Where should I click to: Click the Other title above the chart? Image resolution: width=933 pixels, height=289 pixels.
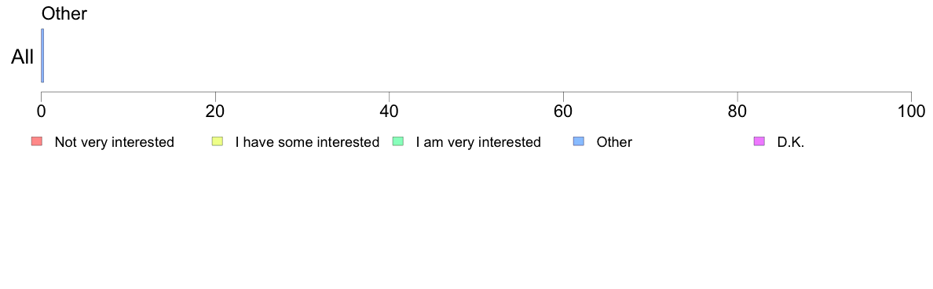point(64,13)
